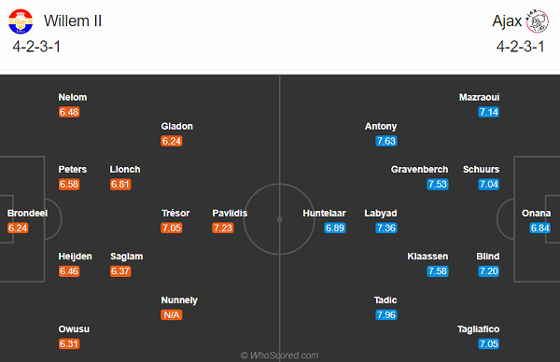Open the Willem II team name
The image size is (560, 362).
coord(73,21)
